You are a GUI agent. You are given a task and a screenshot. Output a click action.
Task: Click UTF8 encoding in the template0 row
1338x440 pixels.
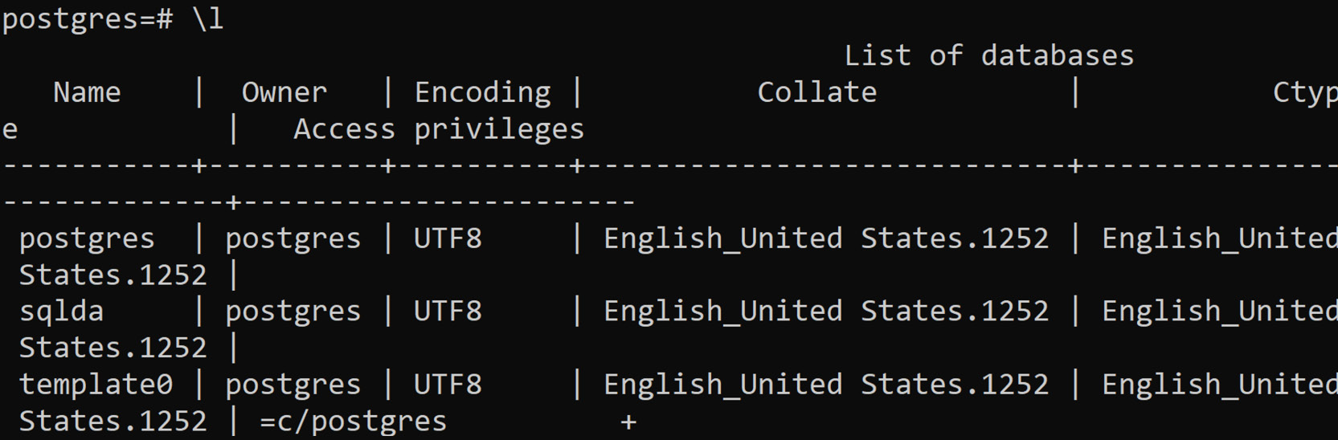pyautogui.click(x=448, y=385)
